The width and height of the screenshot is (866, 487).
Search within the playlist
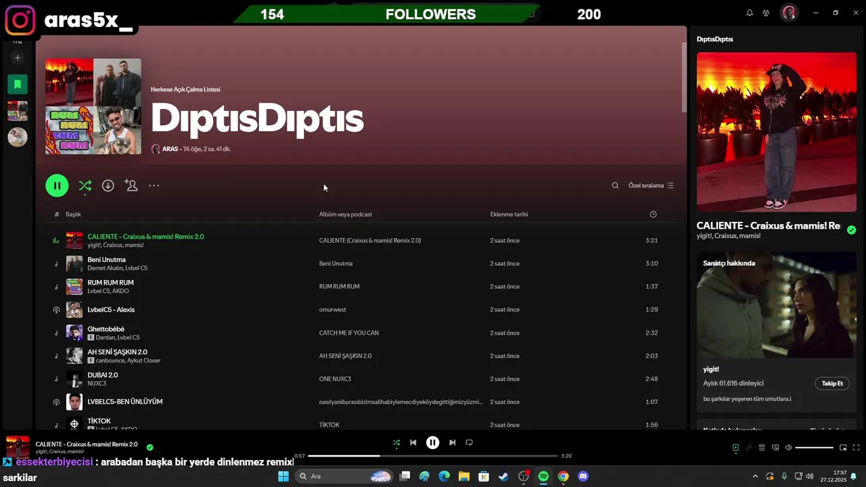click(615, 185)
